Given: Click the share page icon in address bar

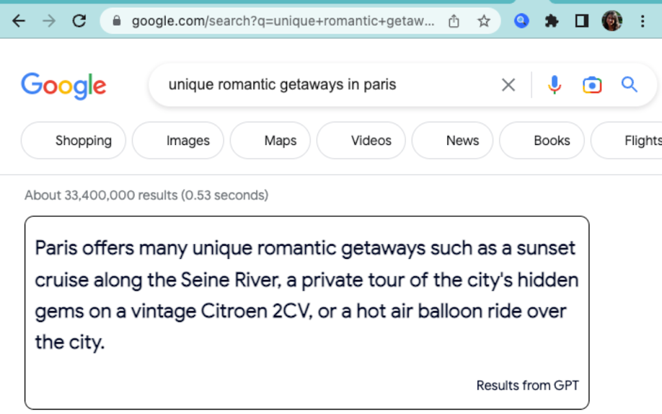Looking at the screenshot, I should [454, 21].
